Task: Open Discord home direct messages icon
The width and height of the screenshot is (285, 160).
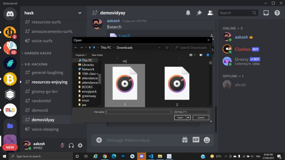Action: point(10,14)
